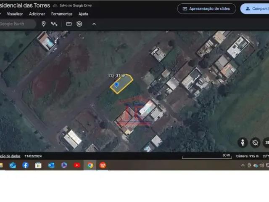Click the compass rotation reset icon
The height and width of the screenshot is (202, 269).
[x=255, y=143]
